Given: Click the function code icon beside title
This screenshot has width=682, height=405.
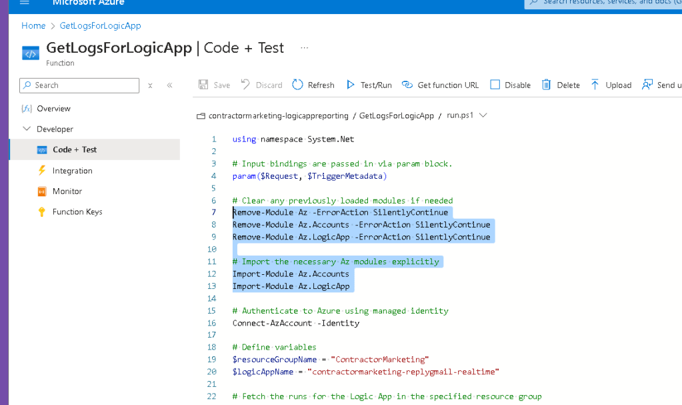Looking at the screenshot, I should (31, 54).
